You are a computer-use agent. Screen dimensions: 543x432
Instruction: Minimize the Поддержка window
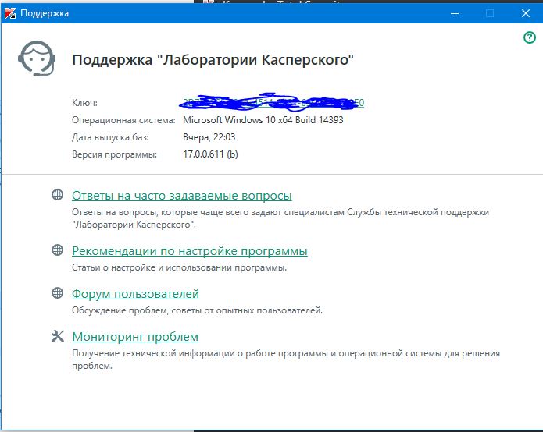click(x=455, y=13)
